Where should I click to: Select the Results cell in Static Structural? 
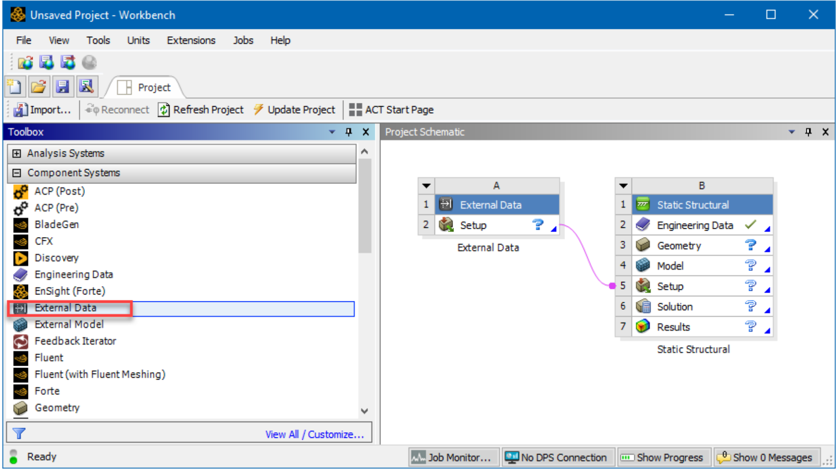click(x=702, y=327)
